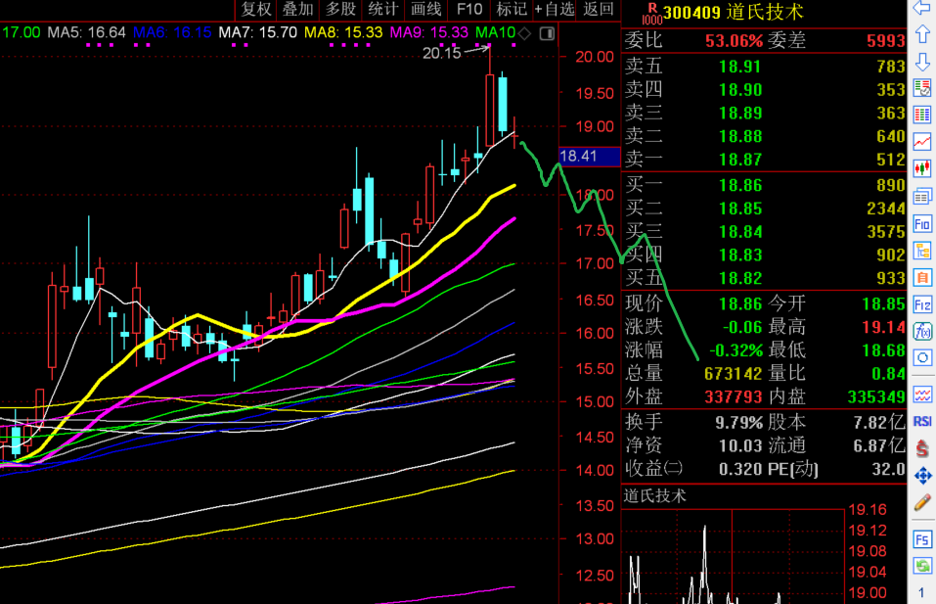The width and height of the screenshot is (936, 604).
Task: Click the diamond icon after MA10
Action: (x=524, y=33)
